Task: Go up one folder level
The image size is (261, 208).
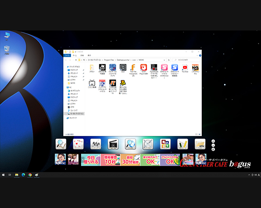Action: (76, 60)
